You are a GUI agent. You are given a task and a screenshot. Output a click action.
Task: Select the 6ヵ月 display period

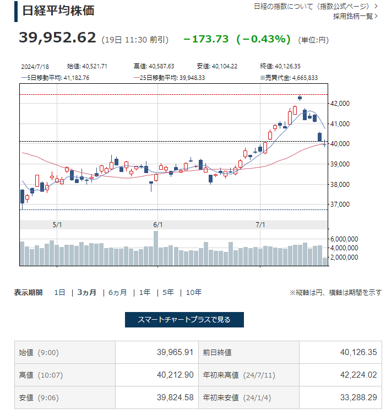click(x=118, y=293)
